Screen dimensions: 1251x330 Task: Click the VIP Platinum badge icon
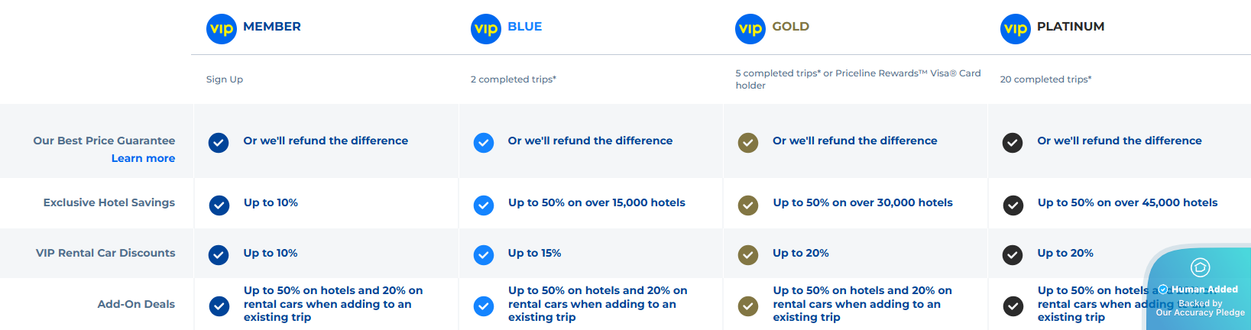point(1016,29)
